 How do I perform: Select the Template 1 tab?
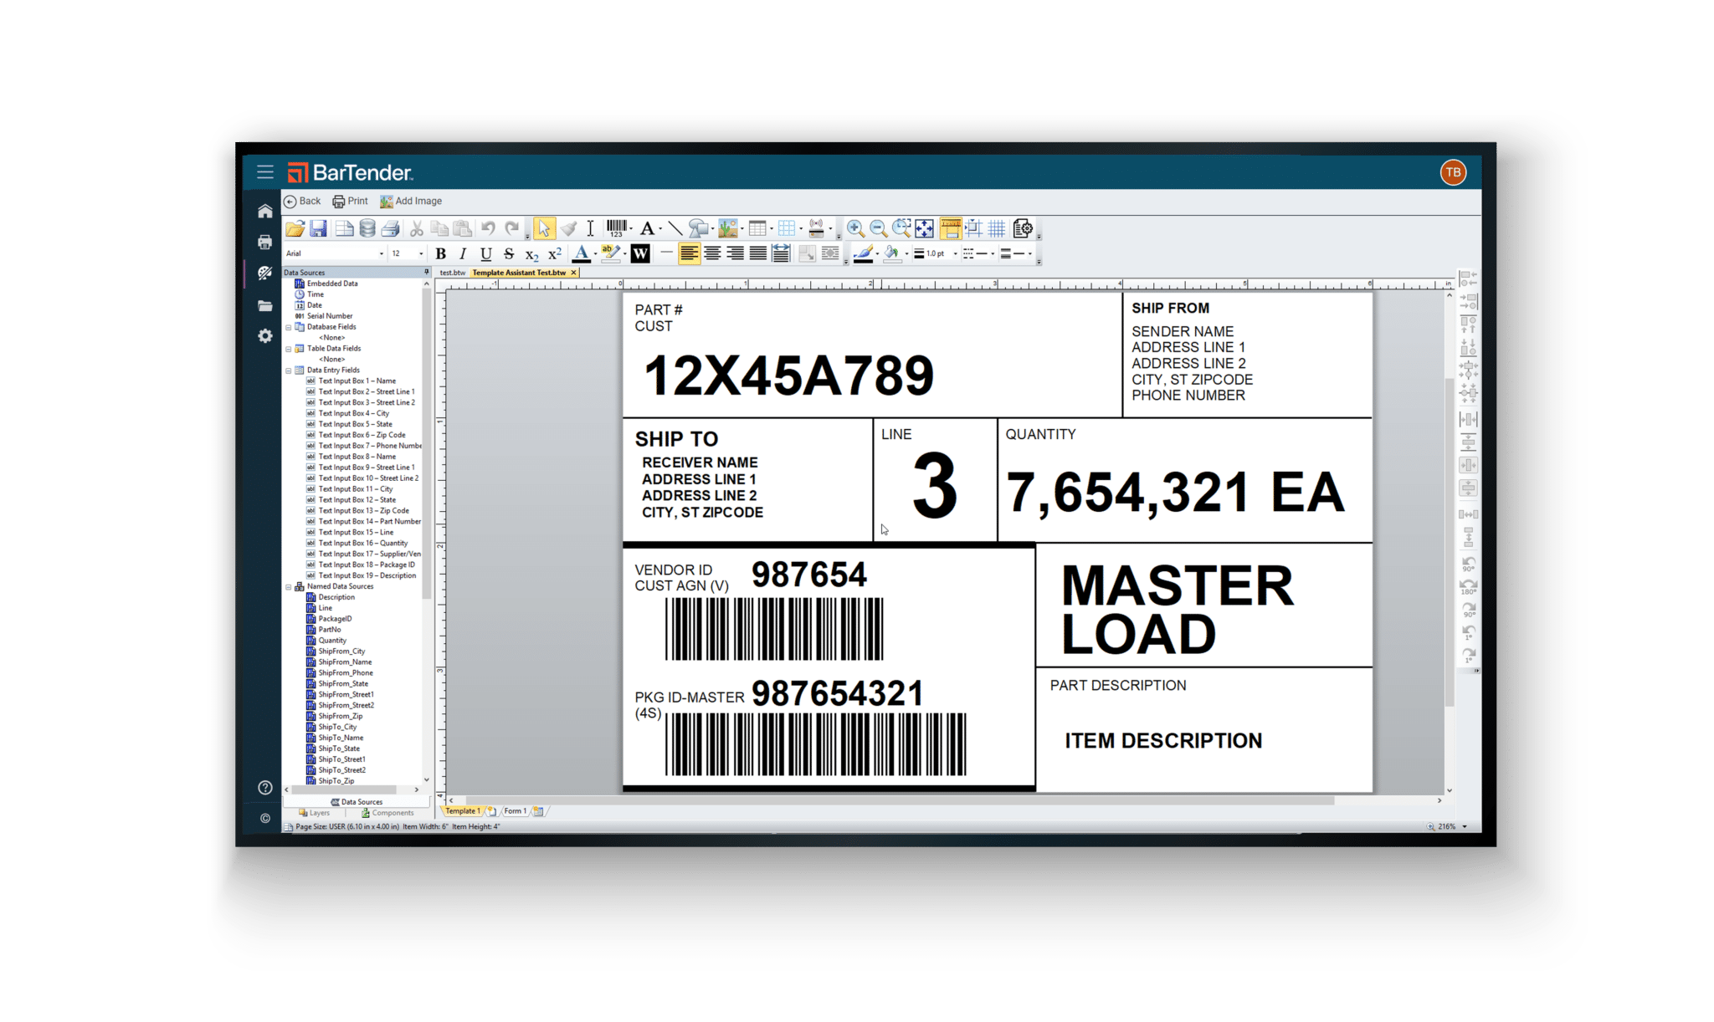tap(462, 811)
